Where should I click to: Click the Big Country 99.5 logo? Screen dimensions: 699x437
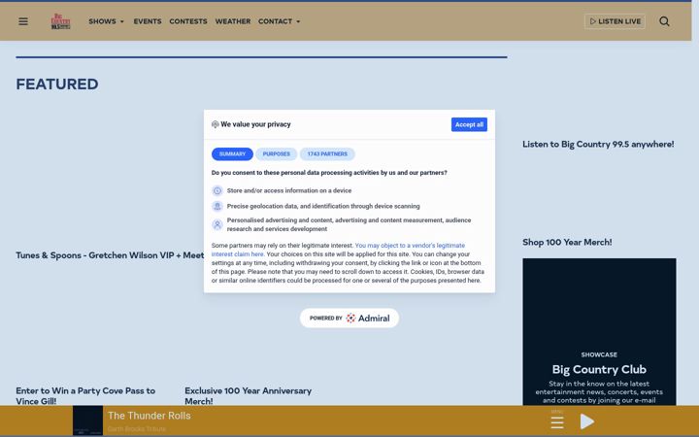tap(60, 21)
